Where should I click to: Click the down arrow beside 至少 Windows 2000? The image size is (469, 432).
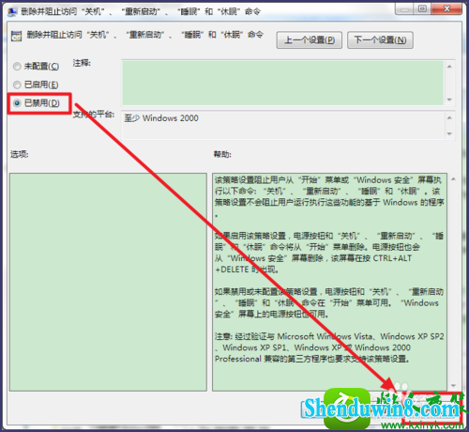[449, 133]
